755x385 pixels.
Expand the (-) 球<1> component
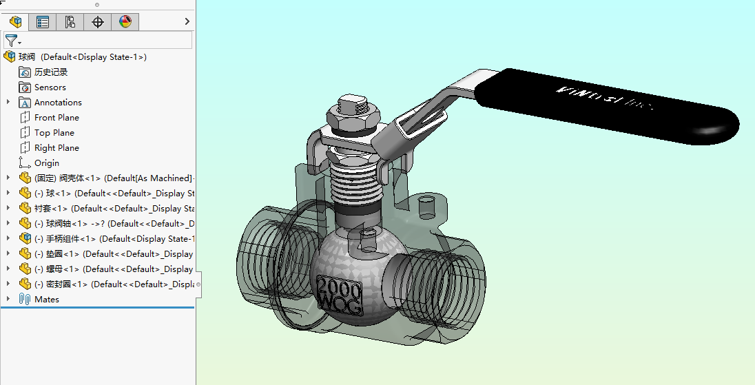8,193
